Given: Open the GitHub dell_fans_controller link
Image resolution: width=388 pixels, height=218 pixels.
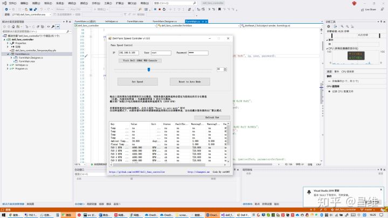Looking at the screenshot, I should (137, 172).
